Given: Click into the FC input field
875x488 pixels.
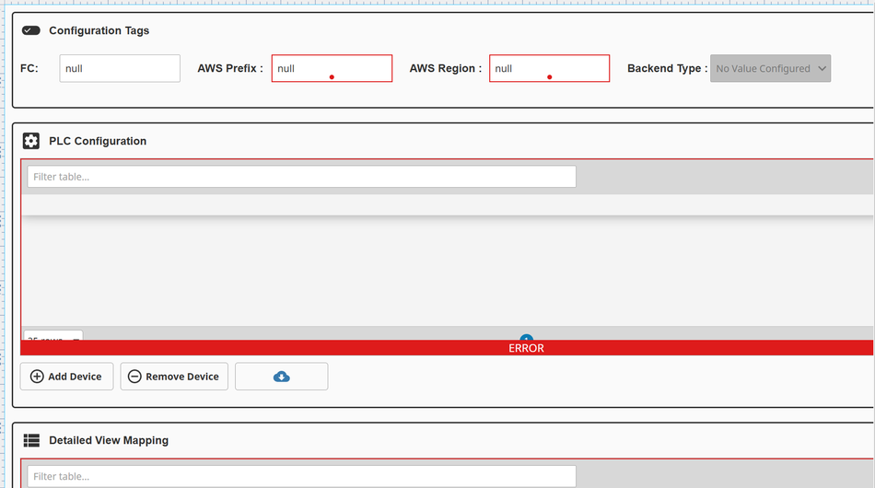Looking at the screenshot, I should [x=120, y=68].
